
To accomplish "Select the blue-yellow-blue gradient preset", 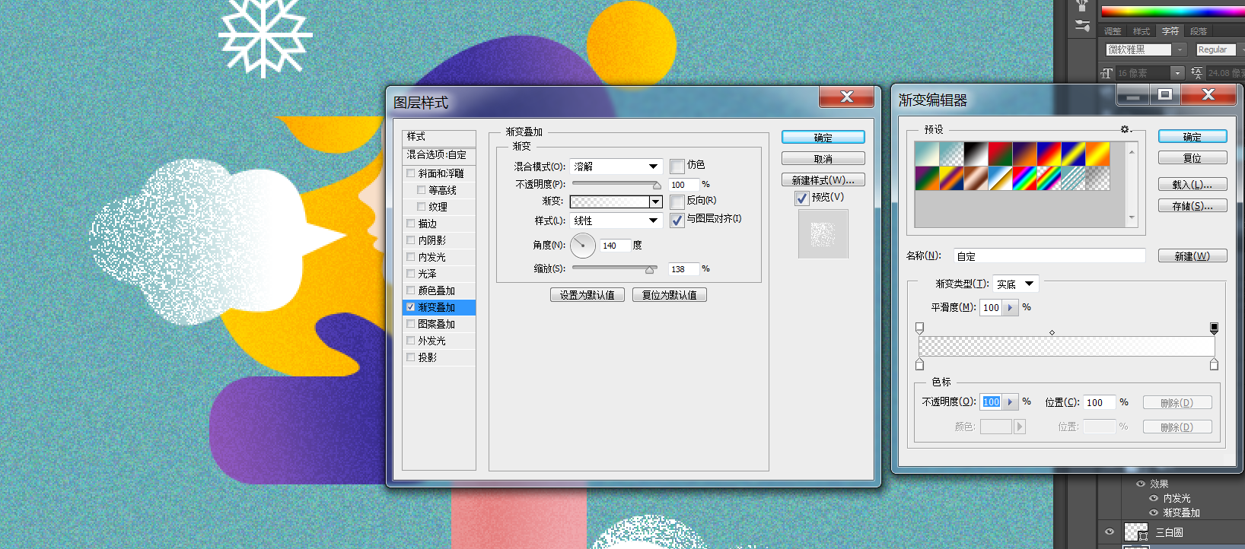I will (1073, 154).
